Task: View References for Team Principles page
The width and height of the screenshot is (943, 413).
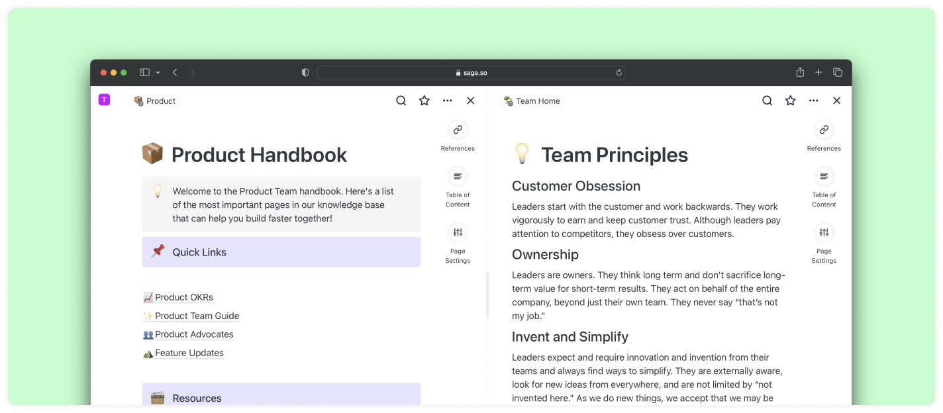Action: pyautogui.click(x=824, y=130)
